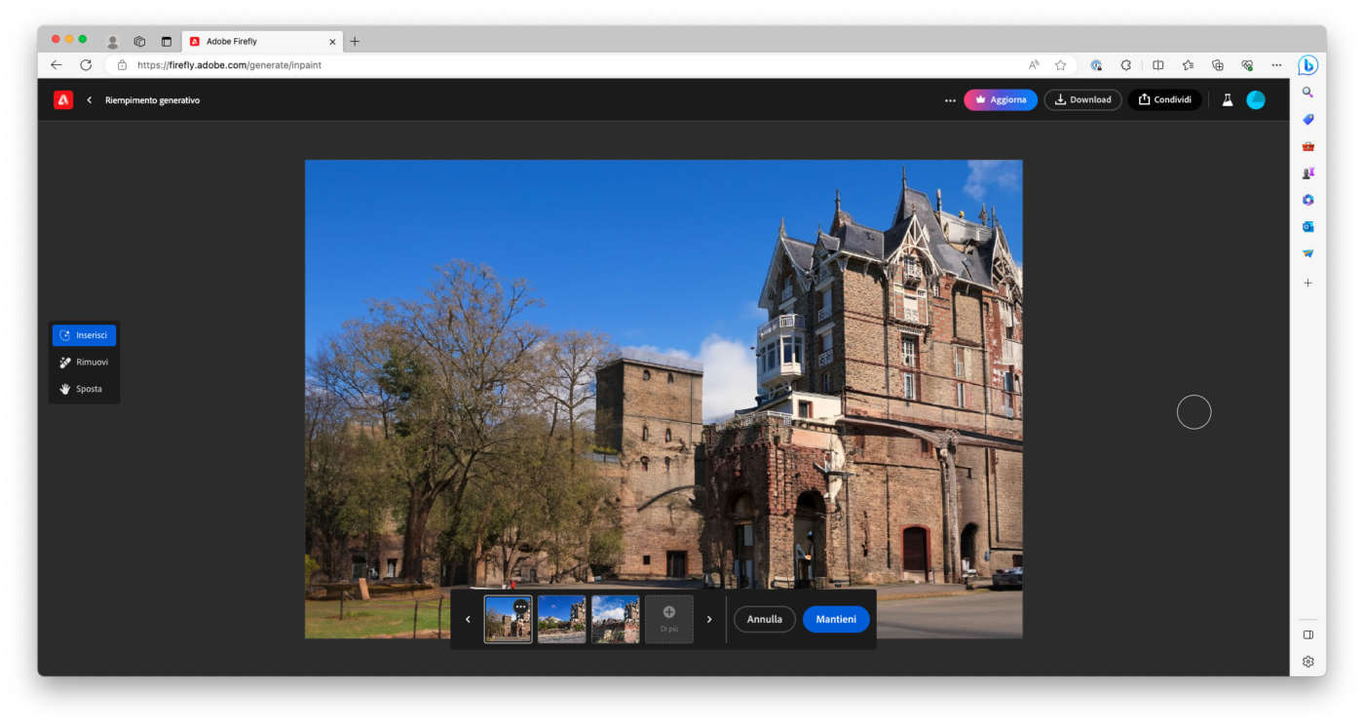Image resolution: width=1364 pixels, height=726 pixels.
Task: Open three-dot options on first variation thumbnail
Action: pos(521,607)
